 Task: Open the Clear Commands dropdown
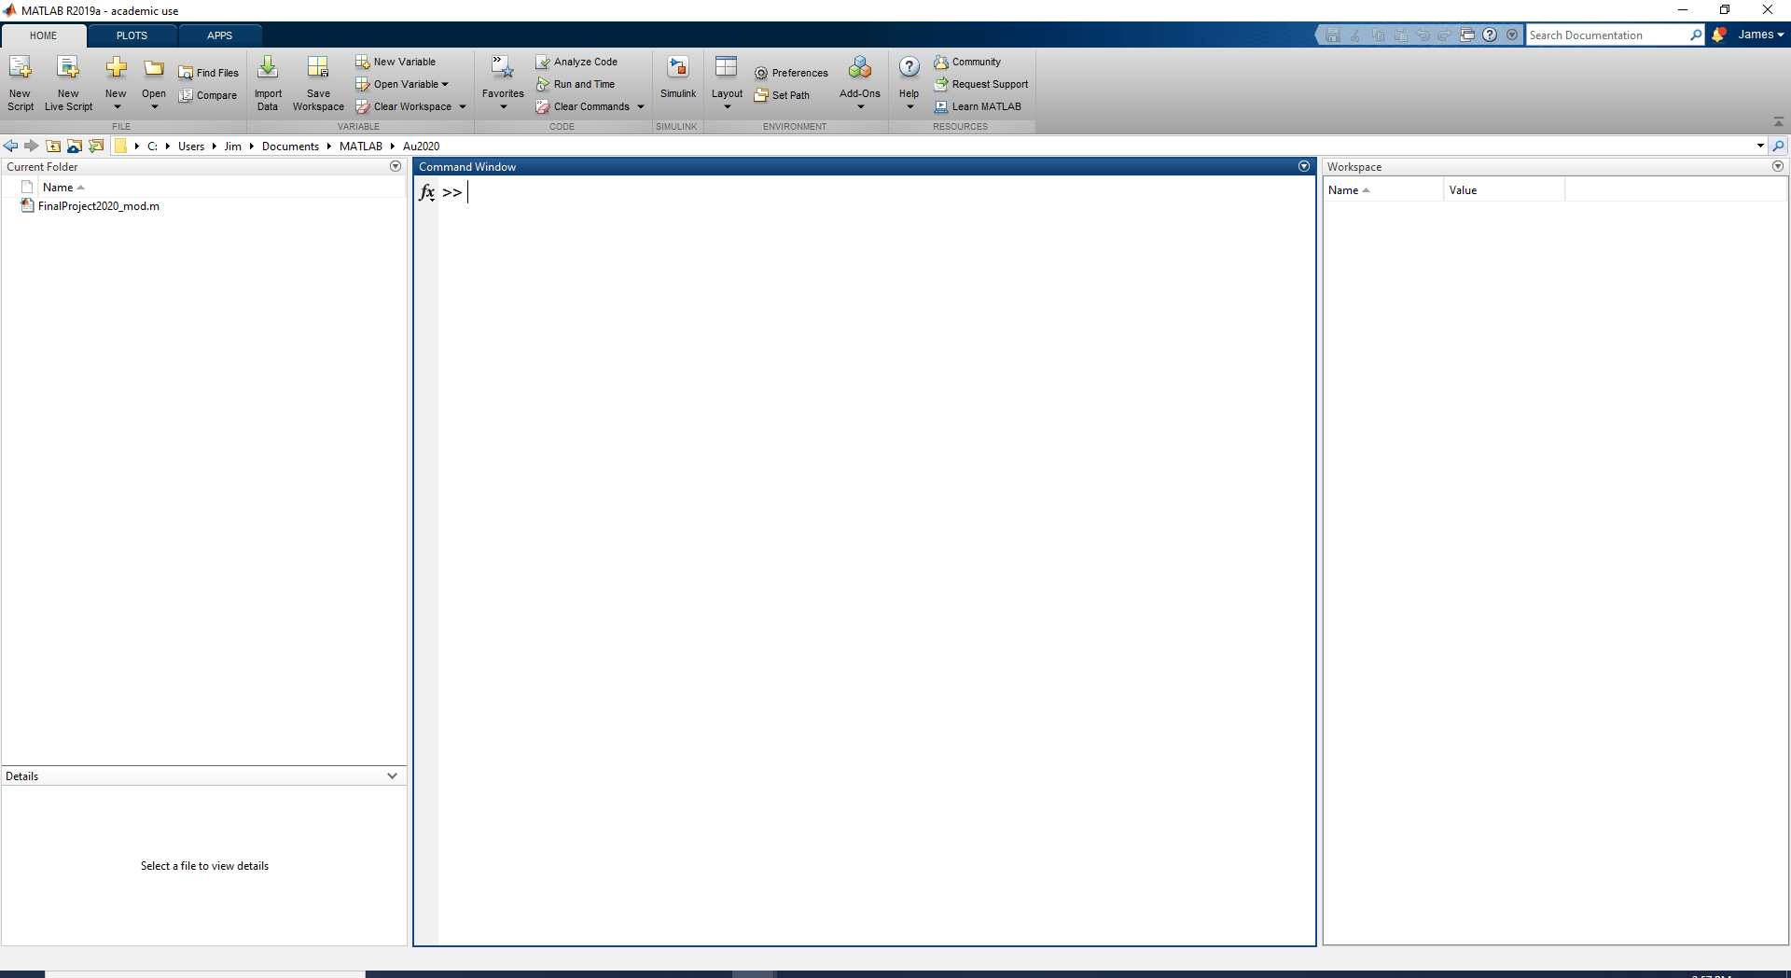click(x=641, y=106)
